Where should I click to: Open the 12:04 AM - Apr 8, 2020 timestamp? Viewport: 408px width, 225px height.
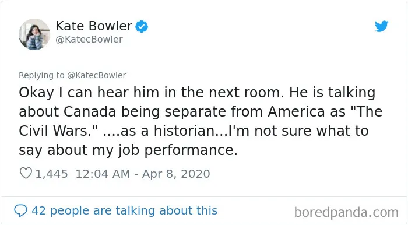click(143, 174)
